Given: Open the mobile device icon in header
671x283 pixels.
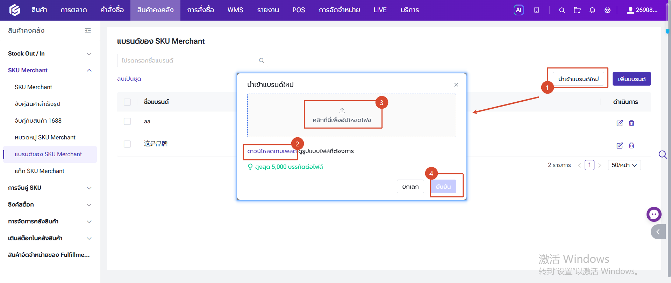Looking at the screenshot, I should coord(536,10).
